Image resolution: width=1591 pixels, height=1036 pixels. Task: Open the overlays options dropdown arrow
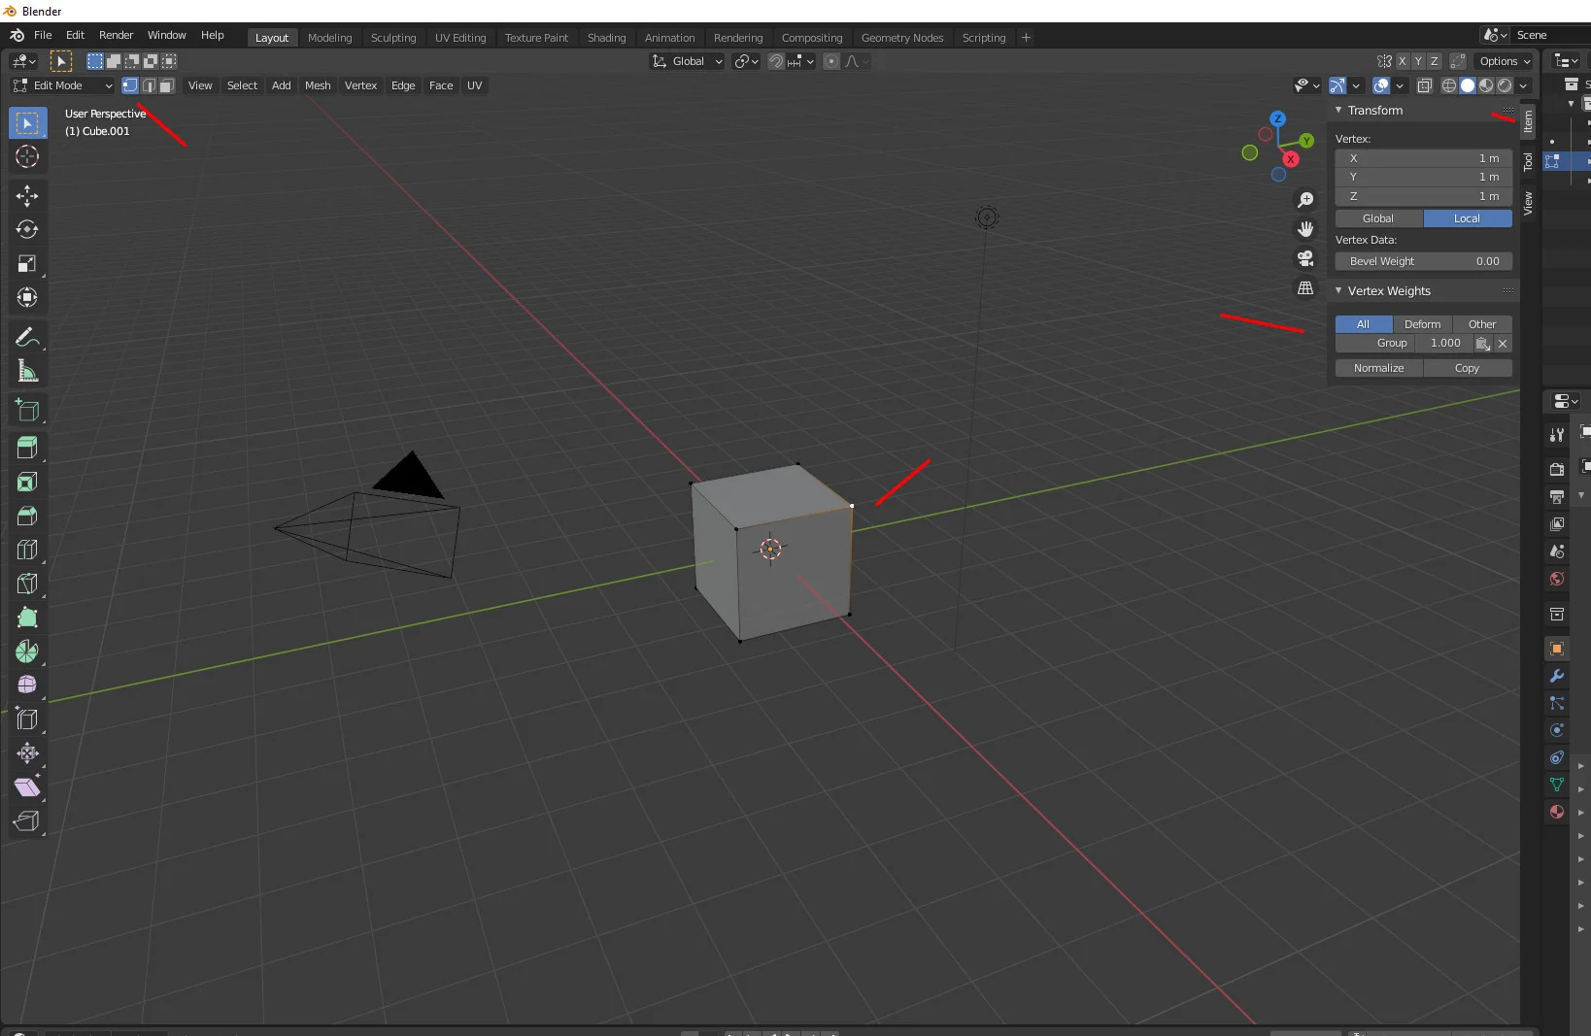point(1400,85)
